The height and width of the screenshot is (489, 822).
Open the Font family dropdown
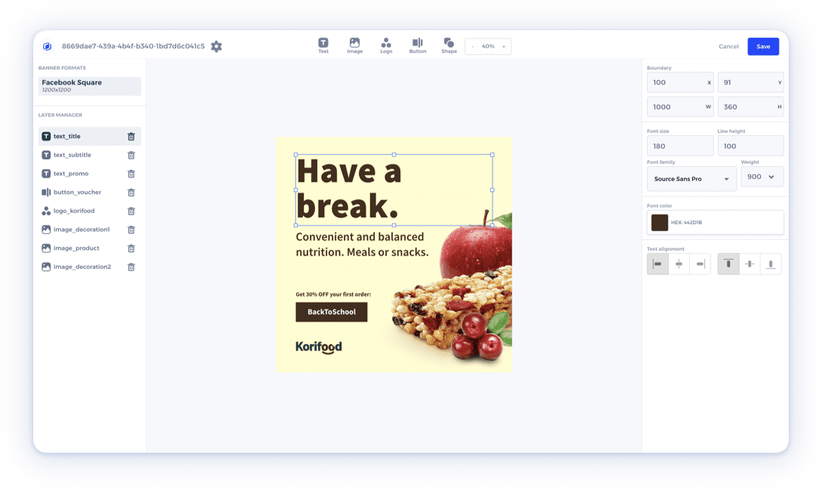[x=691, y=179]
